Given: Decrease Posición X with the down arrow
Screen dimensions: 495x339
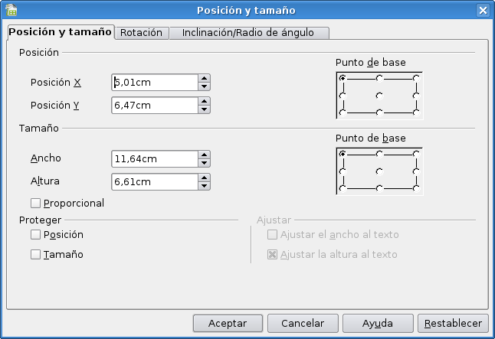Looking at the screenshot, I should tap(204, 86).
